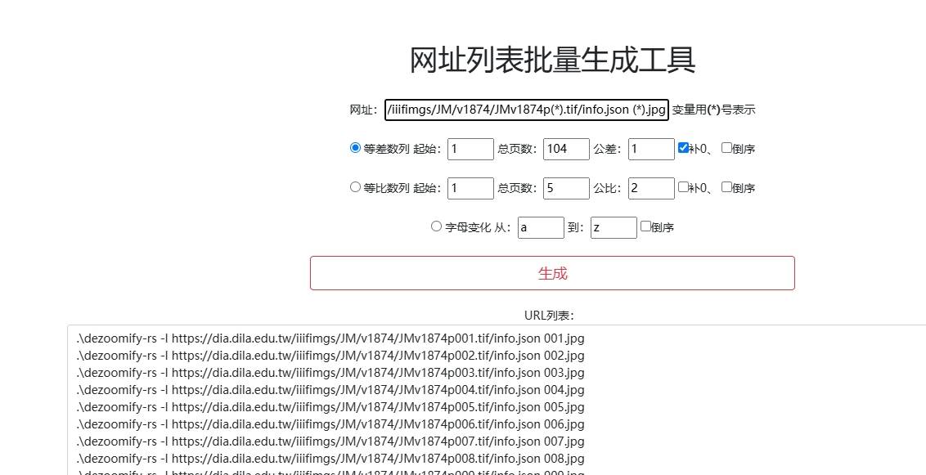926x475 pixels.
Task: Click the 总页数 field containing 104
Action: [566, 149]
